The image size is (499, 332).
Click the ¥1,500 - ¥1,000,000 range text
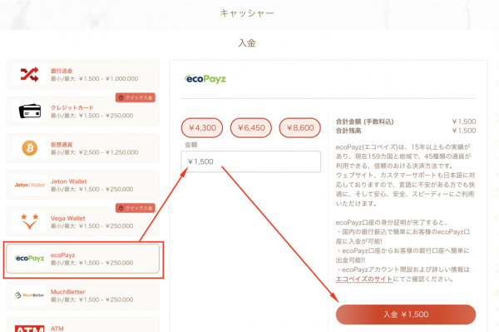click(x=108, y=78)
